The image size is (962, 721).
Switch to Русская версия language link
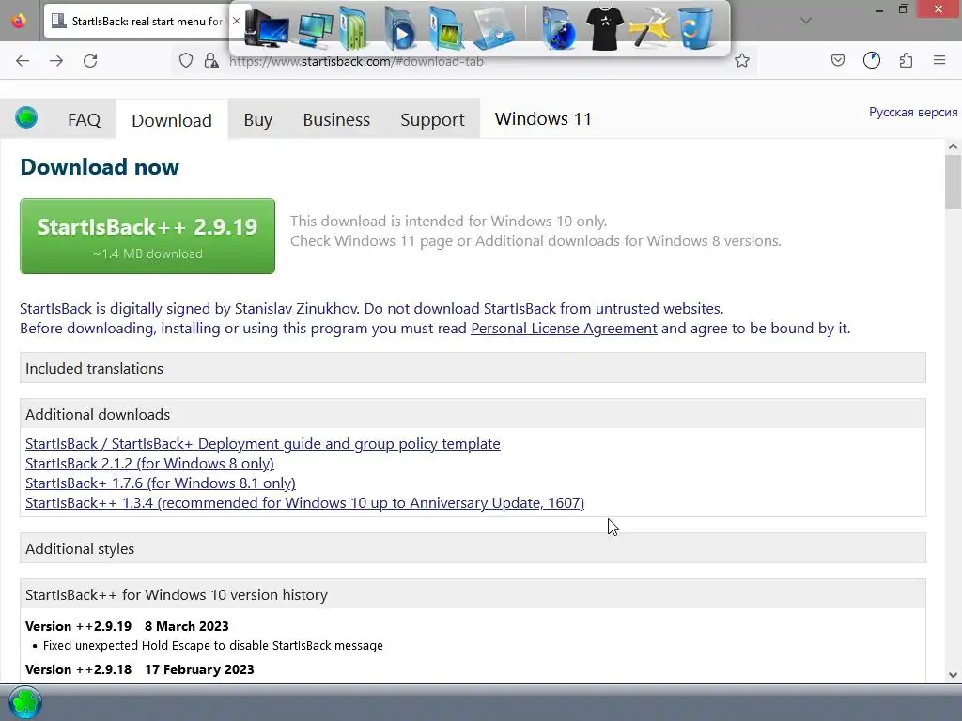(x=913, y=113)
